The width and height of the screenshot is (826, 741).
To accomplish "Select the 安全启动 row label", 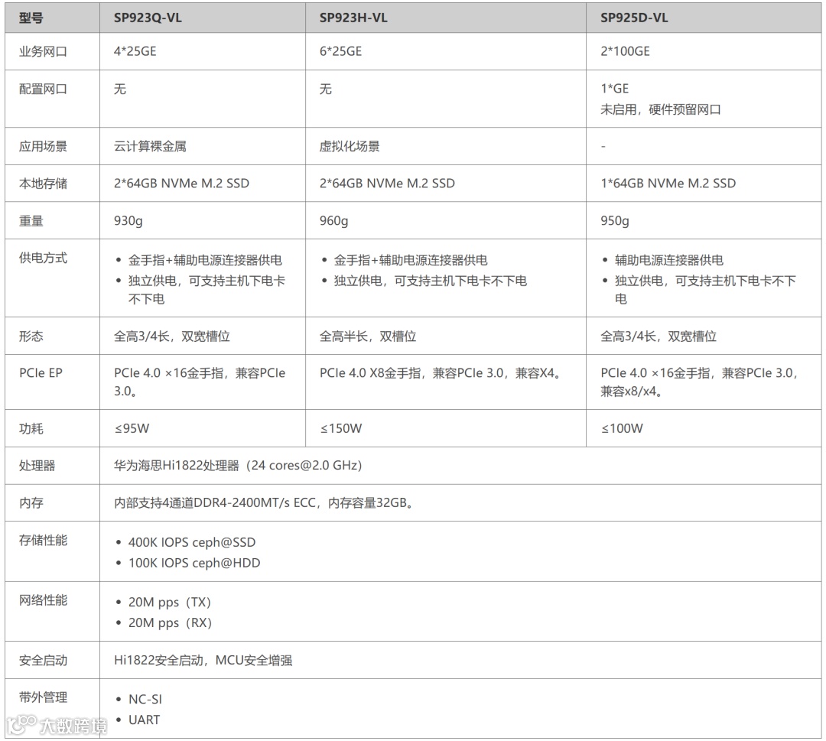I will coord(43,661).
